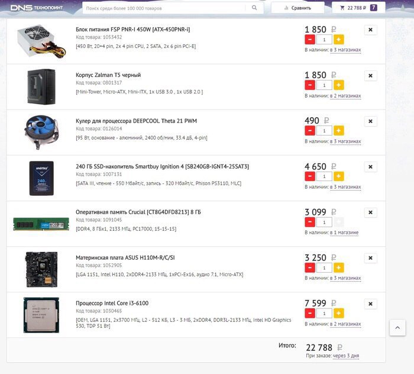Increase quantity of Smartbuy Ignition 4 SSD
The image size is (414, 374).
pos(339,176)
